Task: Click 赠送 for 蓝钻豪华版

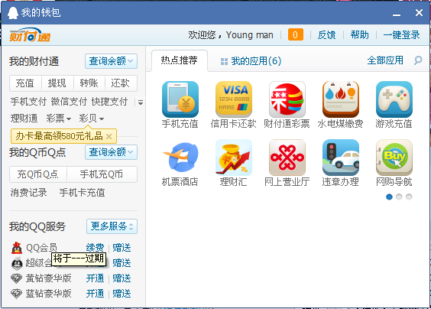Action: [122, 294]
